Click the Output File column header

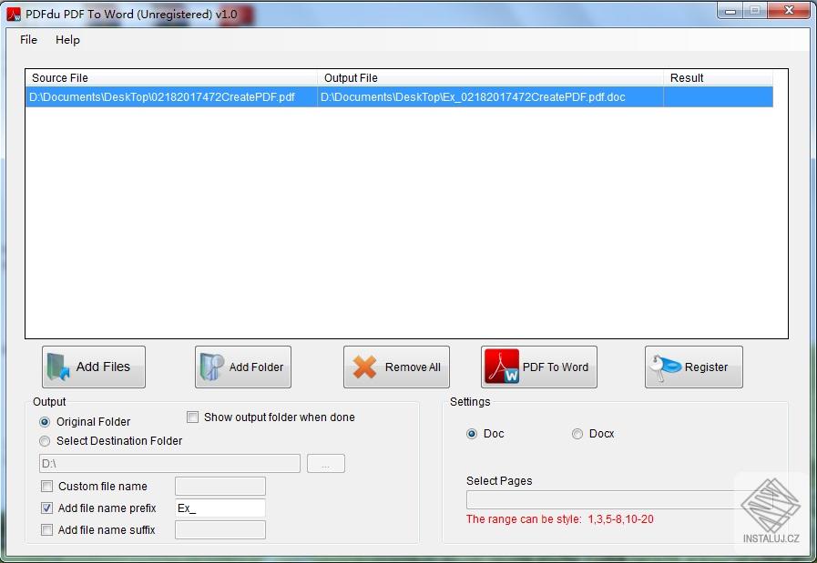490,78
